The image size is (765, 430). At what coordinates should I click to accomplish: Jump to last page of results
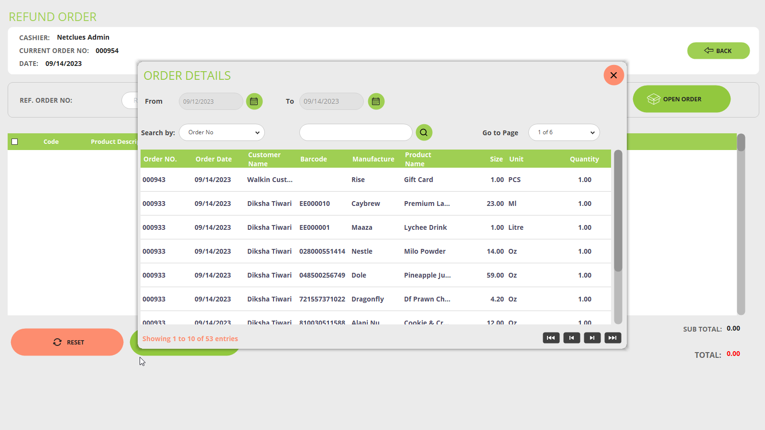612,338
